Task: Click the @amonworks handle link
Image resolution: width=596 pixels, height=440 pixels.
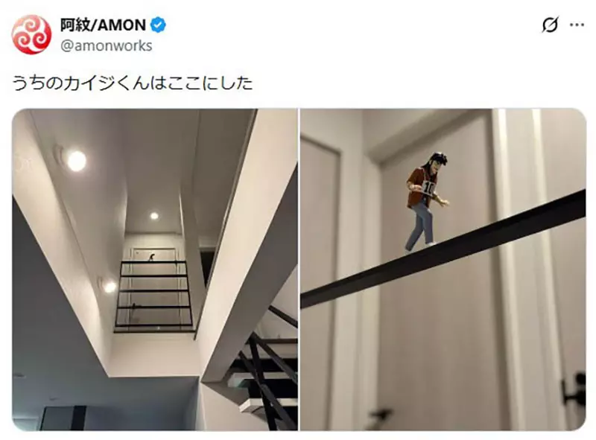Action: pos(106,45)
